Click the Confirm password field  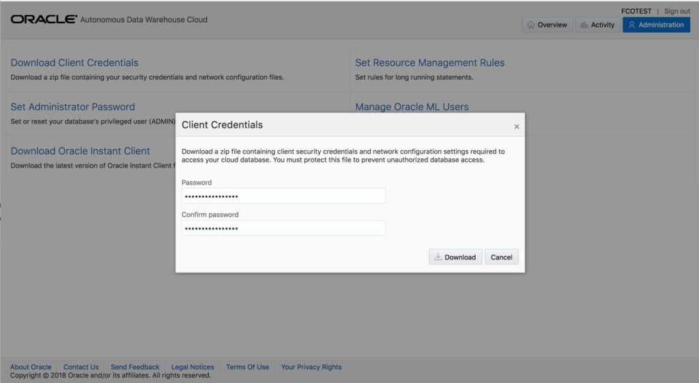(283, 228)
